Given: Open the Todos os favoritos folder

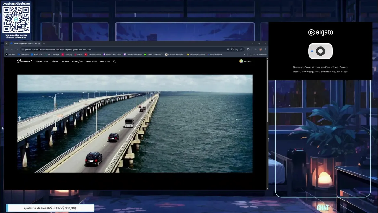Looking at the screenshot, I should coord(258,54).
